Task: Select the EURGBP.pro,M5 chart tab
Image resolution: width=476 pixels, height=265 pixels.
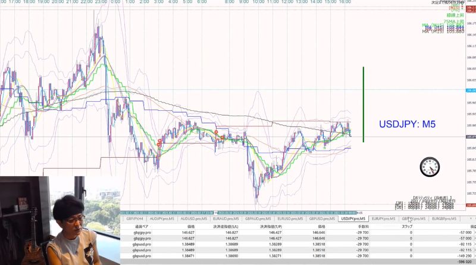Action: pyautogui.click(x=444, y=219)
